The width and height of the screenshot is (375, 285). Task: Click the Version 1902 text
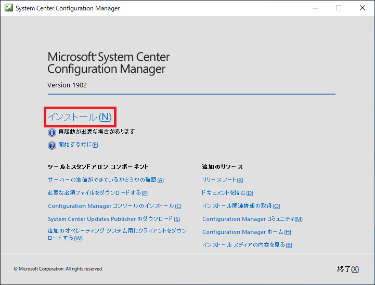coord(67,85)
